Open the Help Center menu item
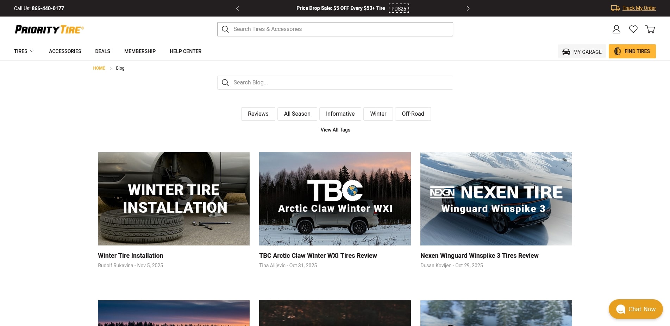This screenshot has height=326, width=670. tap(186, 51)
